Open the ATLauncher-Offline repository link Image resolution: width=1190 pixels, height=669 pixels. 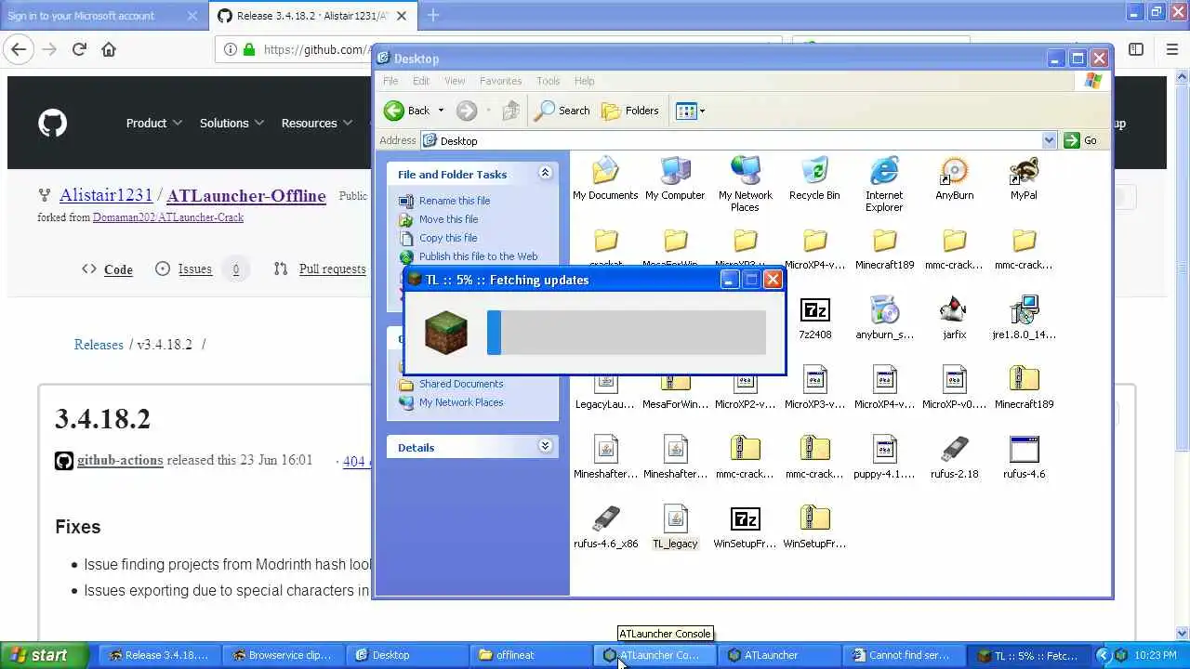point(246,195)
